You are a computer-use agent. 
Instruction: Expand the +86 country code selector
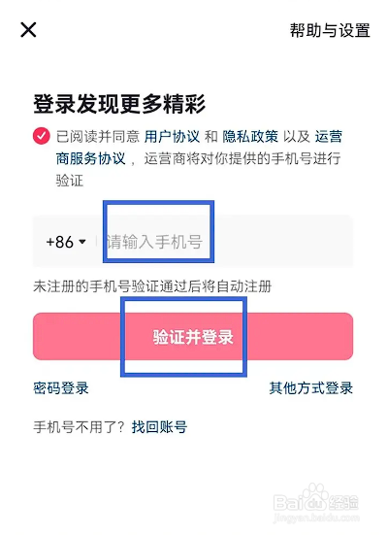[66, 242]
